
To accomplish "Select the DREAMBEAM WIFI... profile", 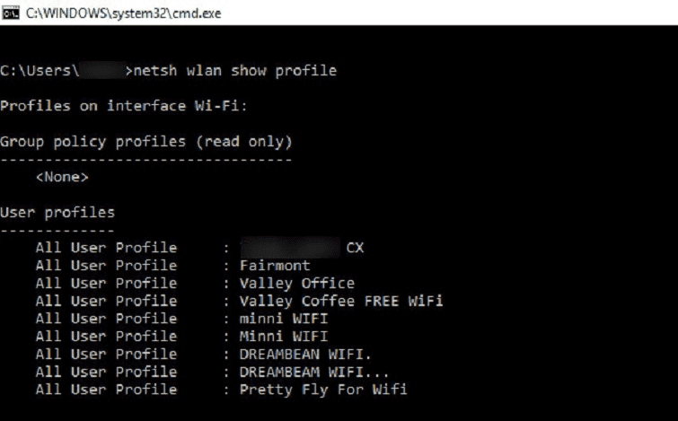I will click(x=314, y=372).
